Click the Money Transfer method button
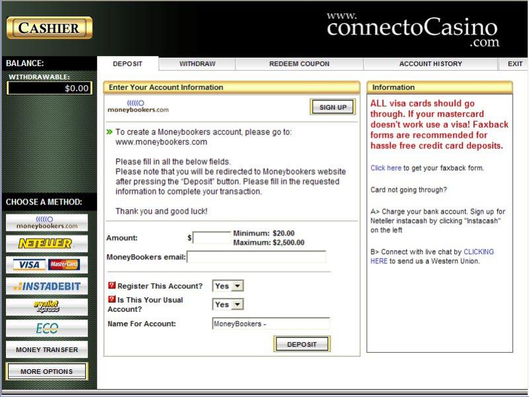The height and width of the screenshot is (397, 529). (46, 349)
